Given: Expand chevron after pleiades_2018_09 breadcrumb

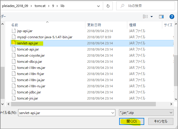Looking at the screenshot, I should (x=31, y=6).
